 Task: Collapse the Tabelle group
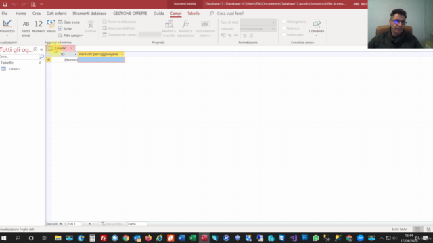(x=40, y=63)
